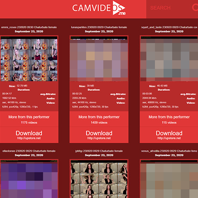Select the size value 52.78 MB
The height and width of the screenshot is (198, 198).
[x=22, y=86]
